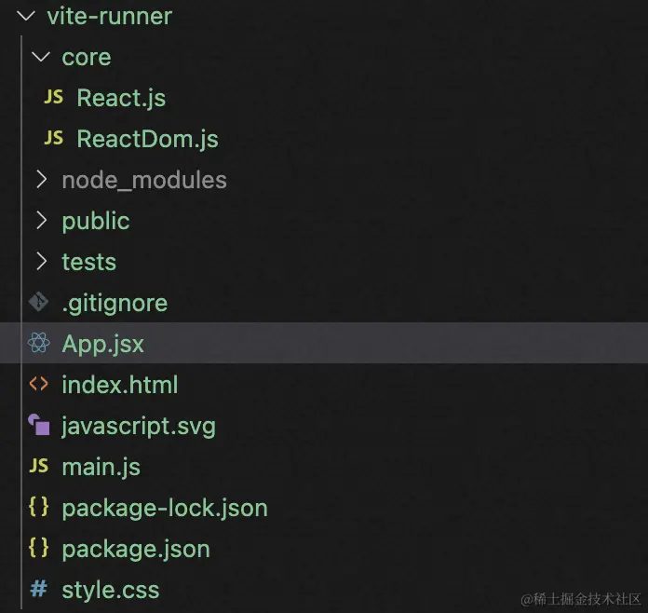
Task: Expand the tests folder chevron
Action: point(41,262)
